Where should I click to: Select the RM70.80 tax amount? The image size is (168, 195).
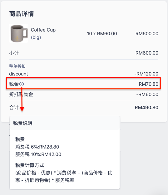(148, 84)
